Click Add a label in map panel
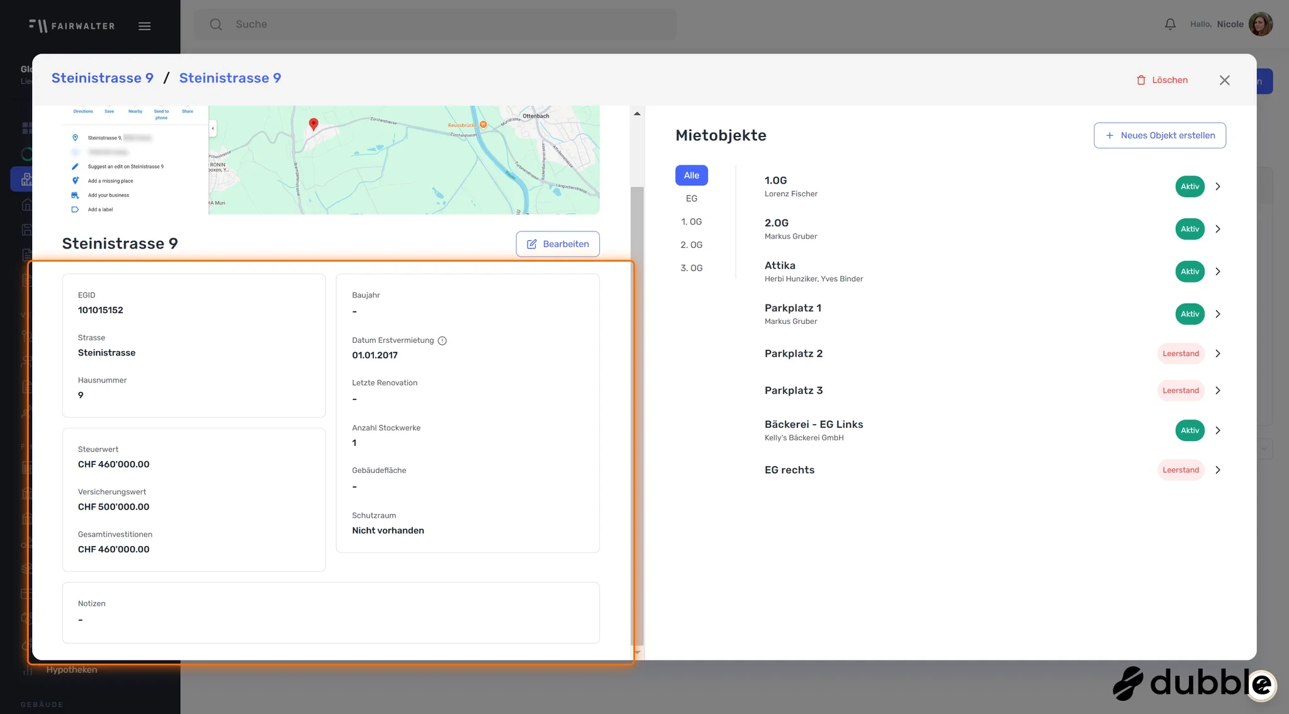The height and width of the screenshot is (714, 1289). pyautogui.click(x=100, y=209)
